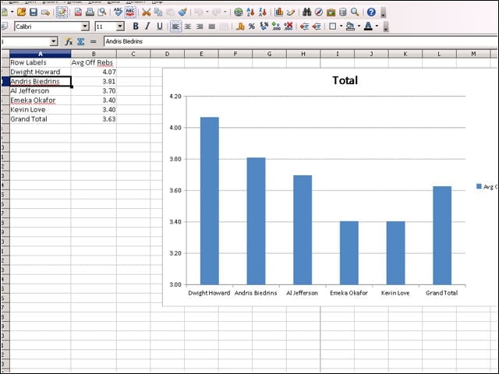Expand the Background Color dropdown arrow

tap(359, 26)
